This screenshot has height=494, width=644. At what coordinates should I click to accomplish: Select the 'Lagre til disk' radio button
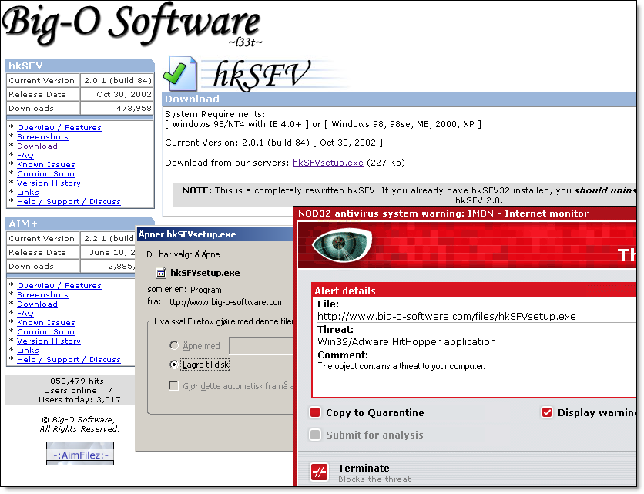coord(174,365)
